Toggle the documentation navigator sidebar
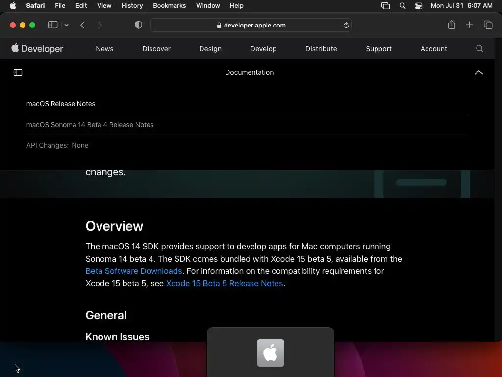 pos(18,73)
